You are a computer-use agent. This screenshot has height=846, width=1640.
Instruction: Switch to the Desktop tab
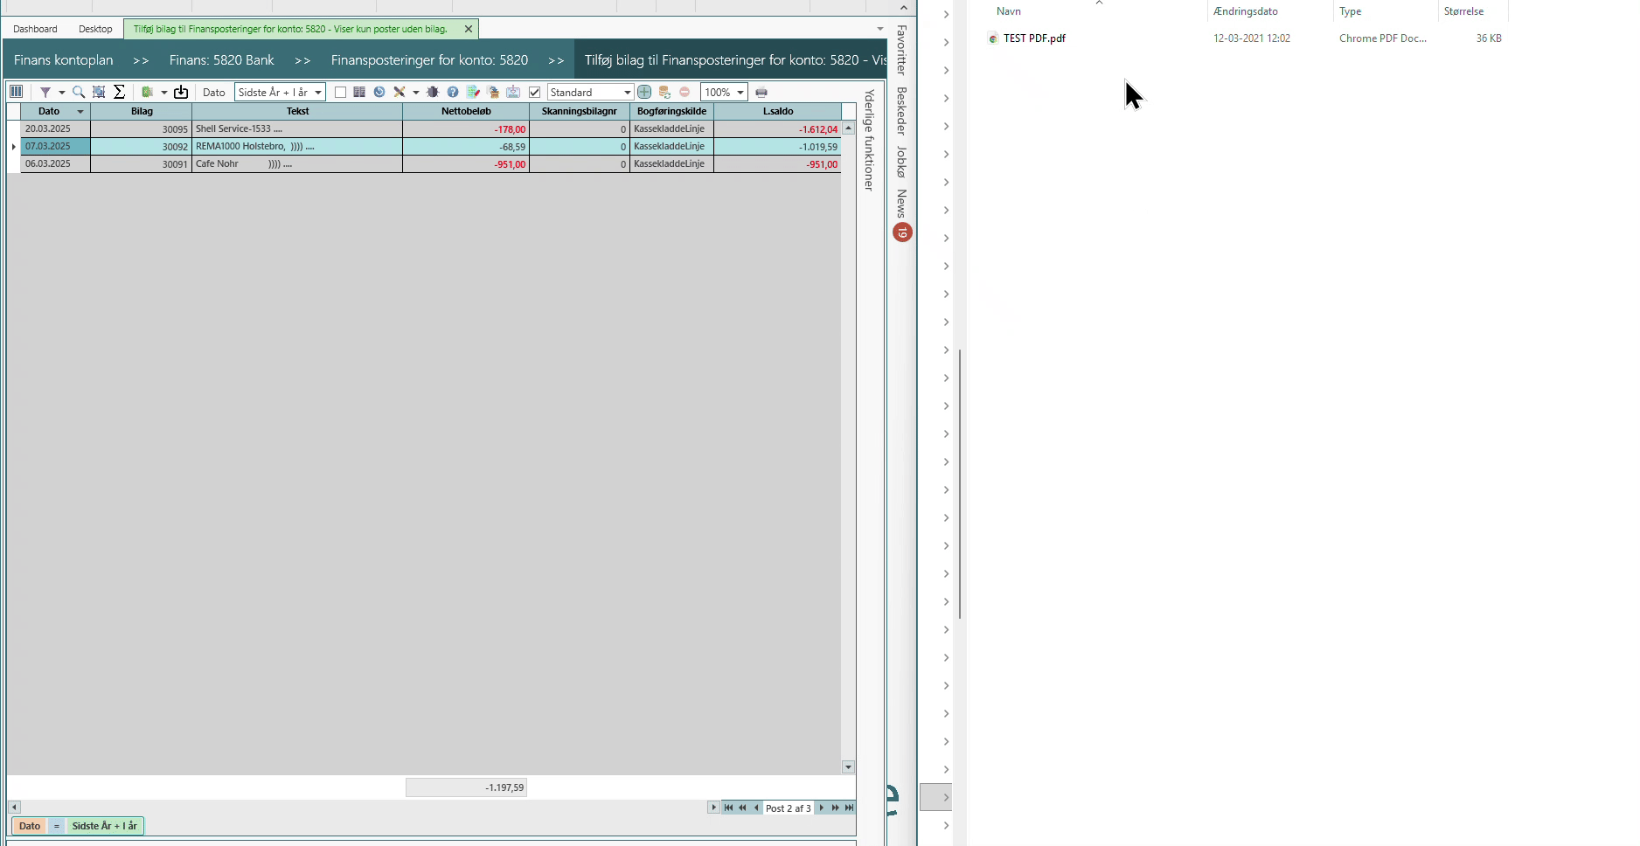coord(95,29)
